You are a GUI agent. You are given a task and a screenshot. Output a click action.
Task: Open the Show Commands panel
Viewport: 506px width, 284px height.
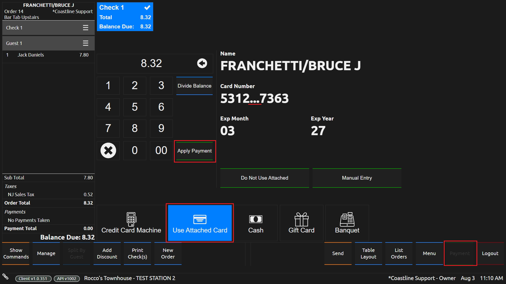pyautogui.click(x=16, y=253)
